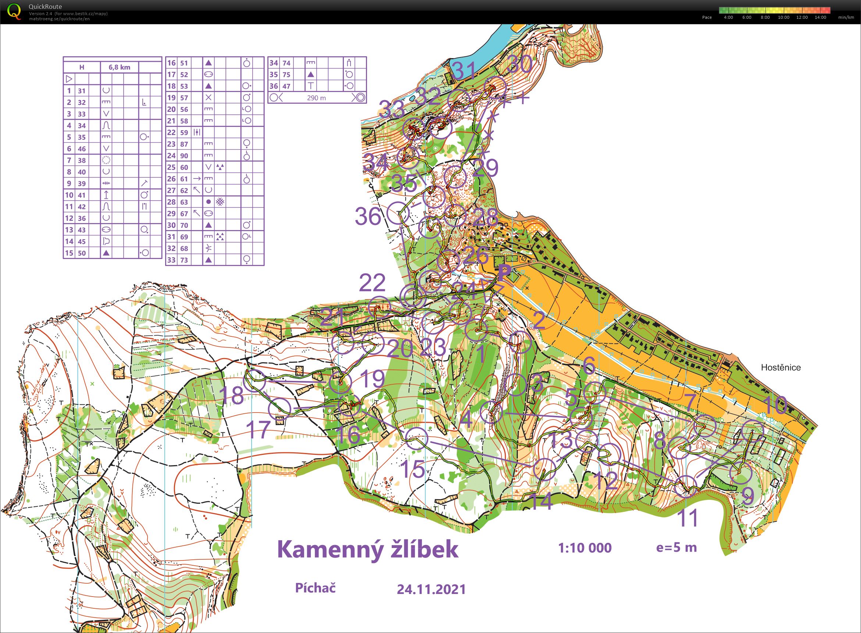Click control circle 36 on the map
This screenshot has width=861, height=633.
398,213
